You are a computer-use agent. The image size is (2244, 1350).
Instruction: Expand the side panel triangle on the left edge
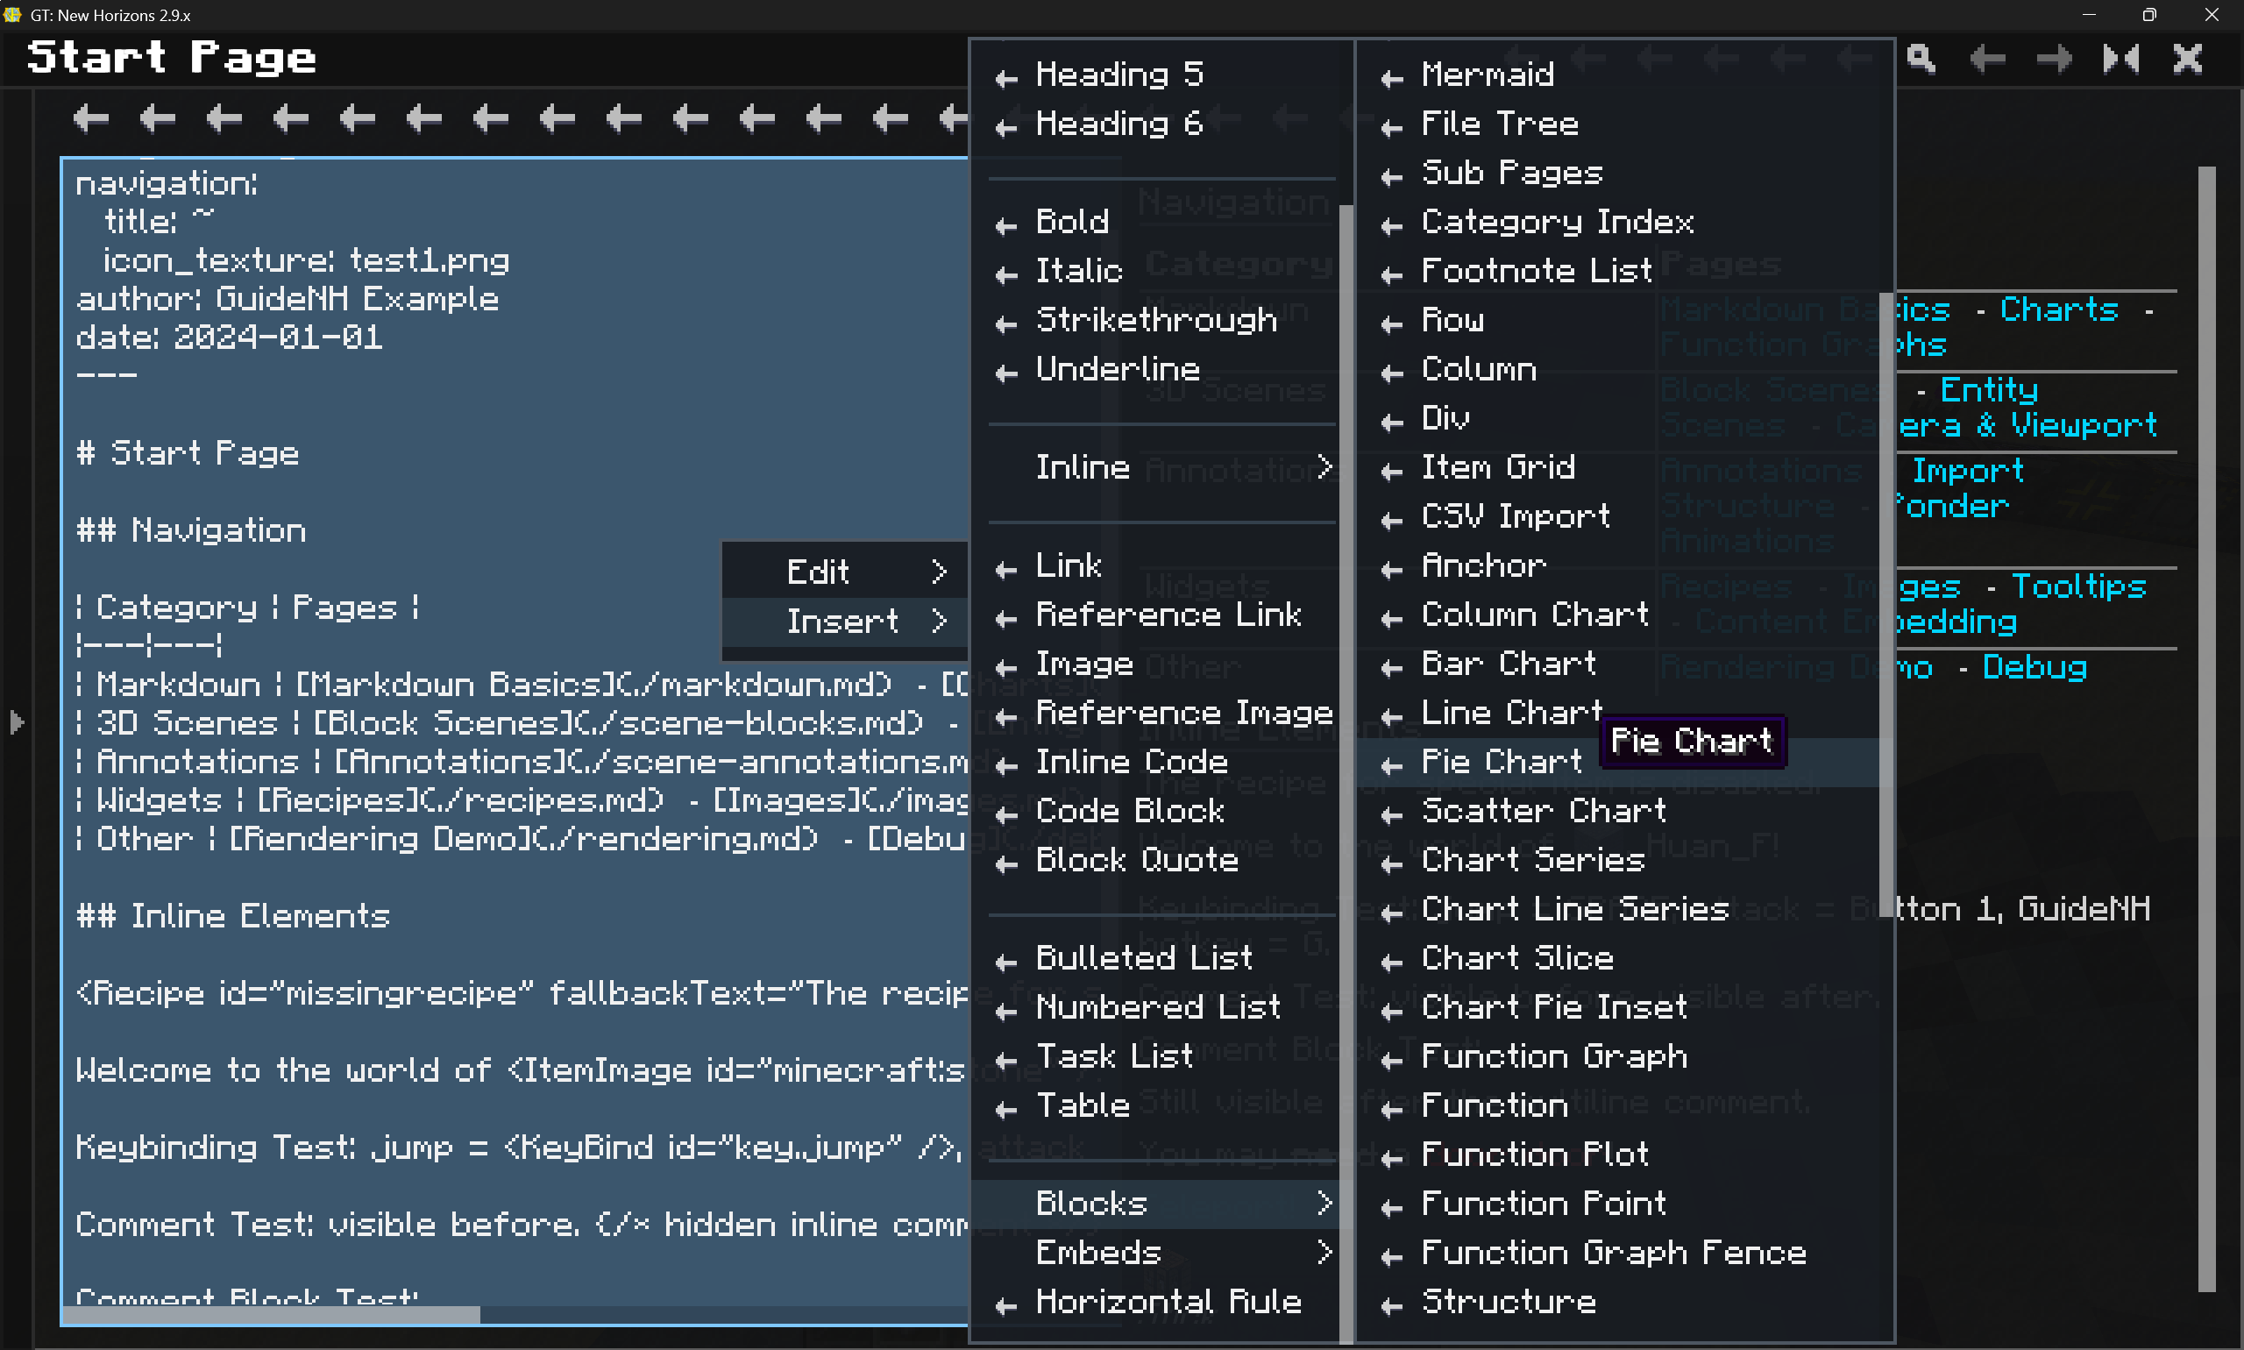pyautogui.click(x=17, y=722)
